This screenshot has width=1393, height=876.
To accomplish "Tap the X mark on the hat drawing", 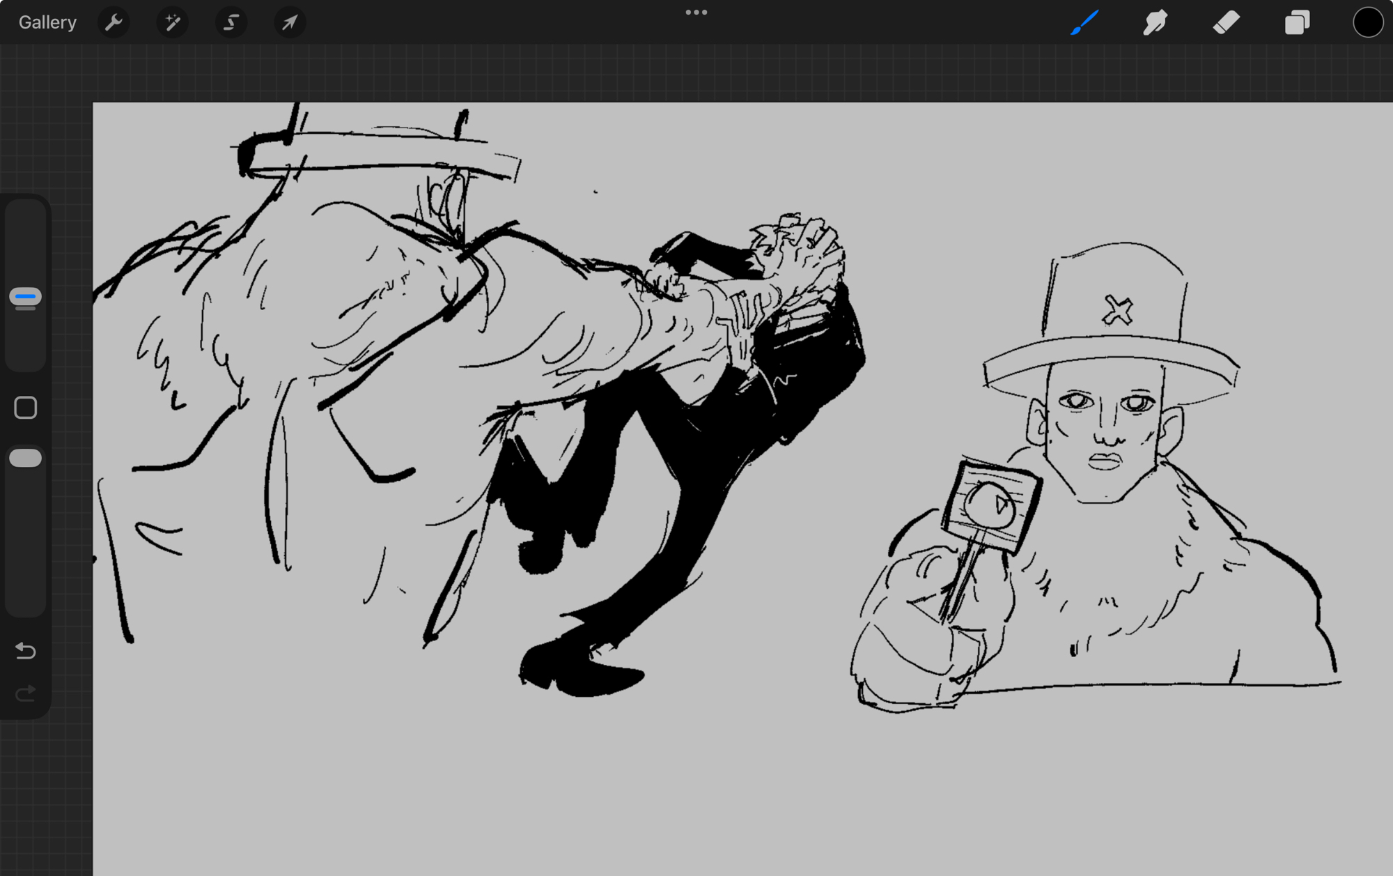I will coord(1117,311).
